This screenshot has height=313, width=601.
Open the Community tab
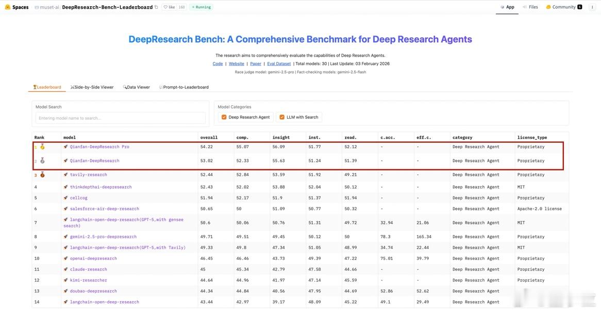(564, 7)
